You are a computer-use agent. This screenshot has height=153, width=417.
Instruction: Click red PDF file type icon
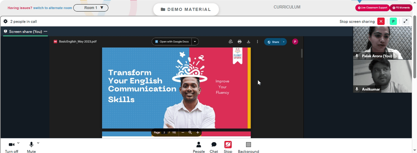(55, 42)
